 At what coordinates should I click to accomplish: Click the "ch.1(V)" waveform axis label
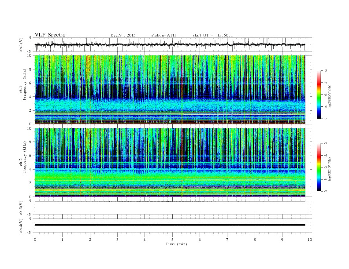pos(21,44)
